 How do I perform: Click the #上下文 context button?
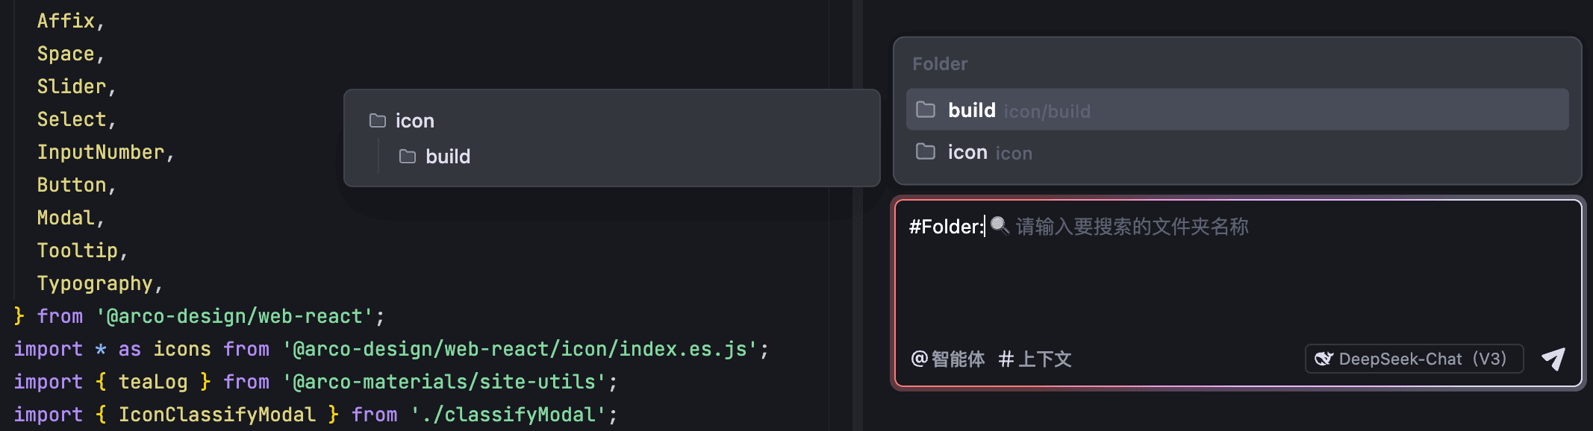coord(1035,359)
